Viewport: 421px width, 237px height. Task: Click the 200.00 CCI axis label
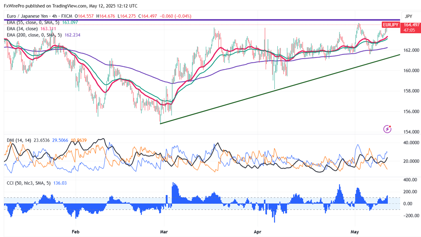[x=411, y=192]
